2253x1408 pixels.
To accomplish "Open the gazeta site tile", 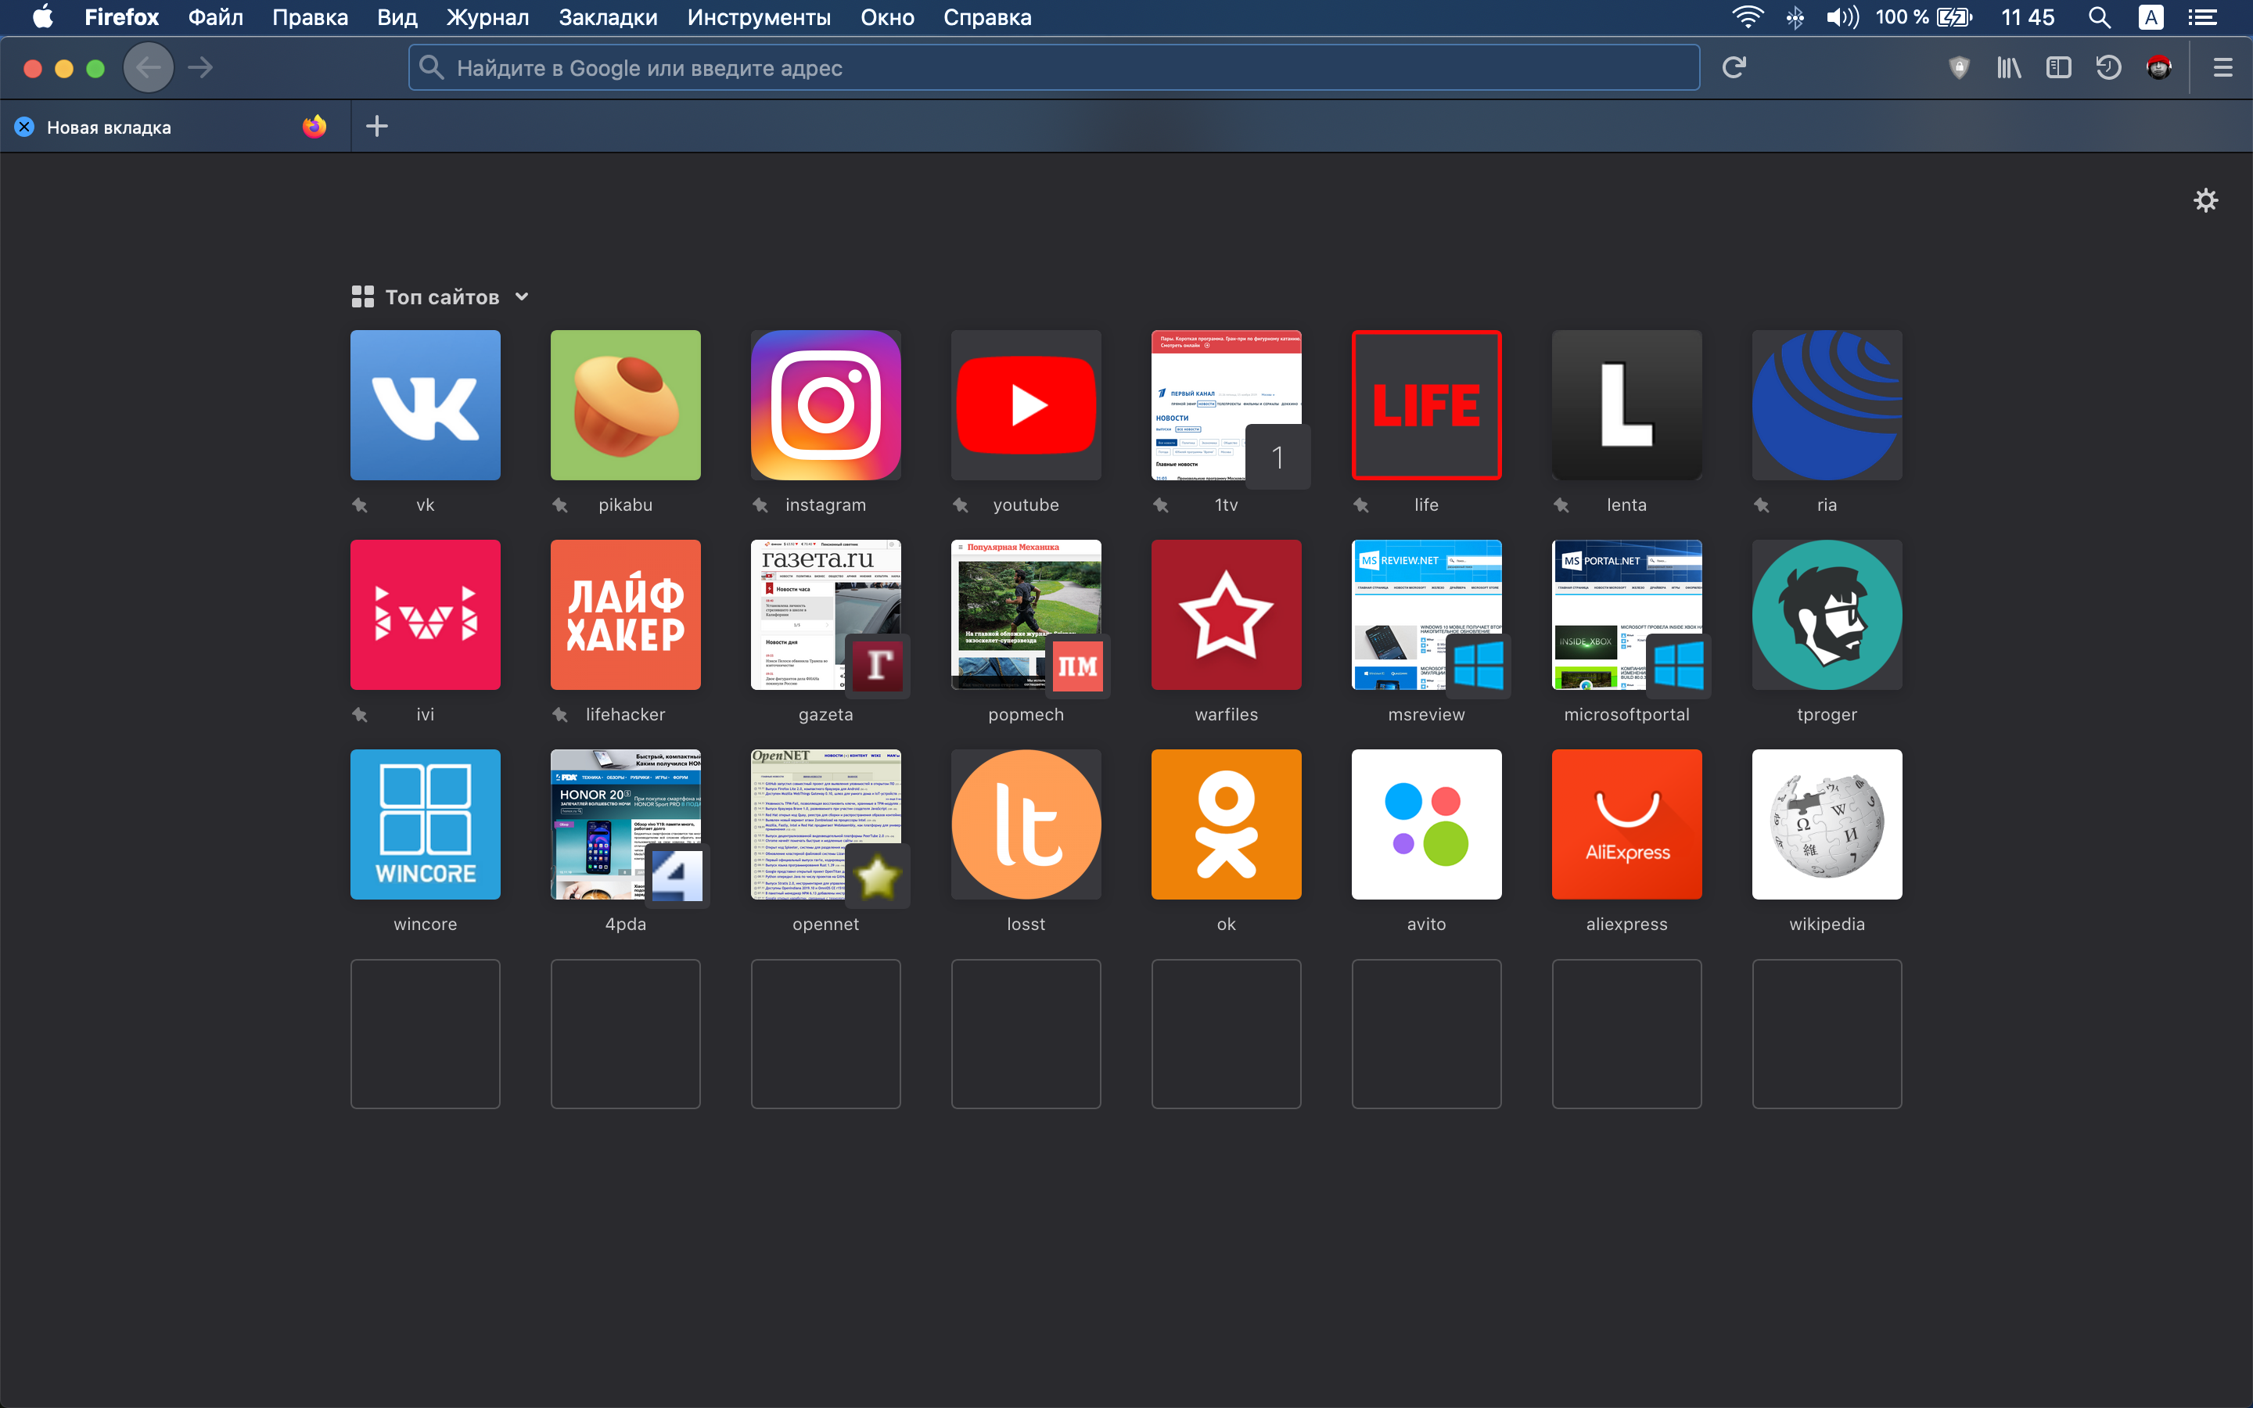I will [825, 615].
